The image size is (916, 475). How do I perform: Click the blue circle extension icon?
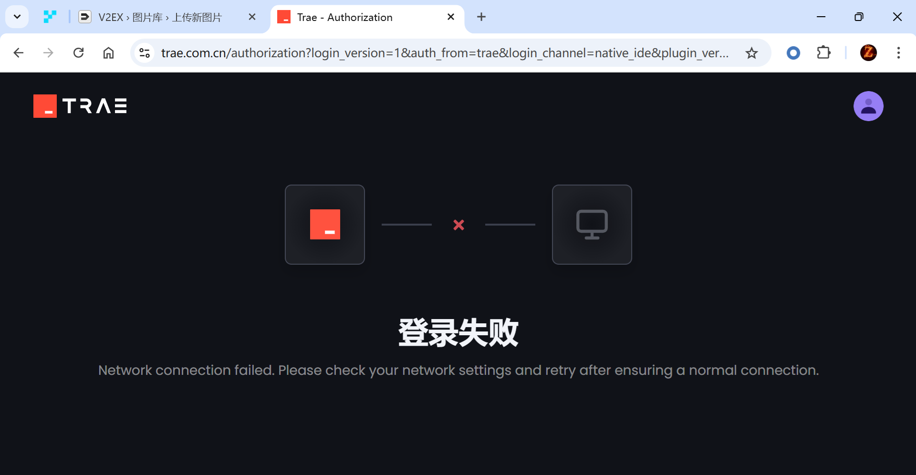pos(793,53)
